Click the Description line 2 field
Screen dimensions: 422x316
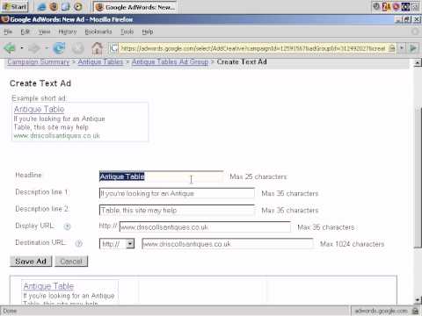[x=177, y=210]
